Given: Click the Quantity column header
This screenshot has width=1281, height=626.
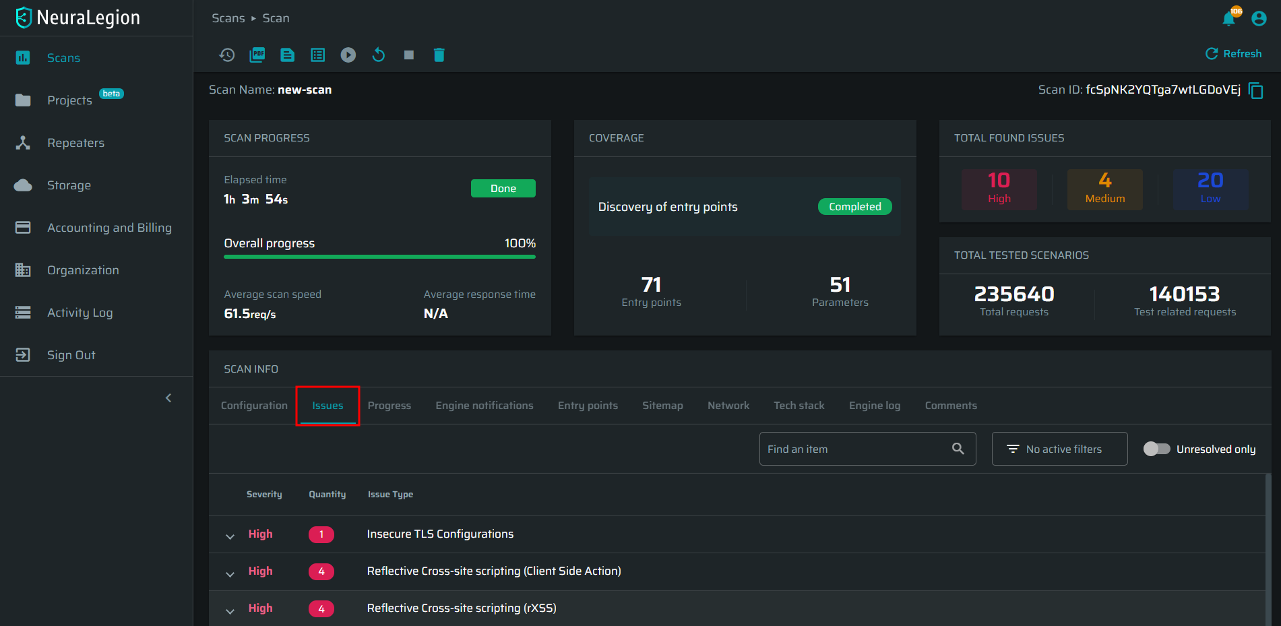Looking at the screenshot, I should pyautogui.click(x=327, y=495).
